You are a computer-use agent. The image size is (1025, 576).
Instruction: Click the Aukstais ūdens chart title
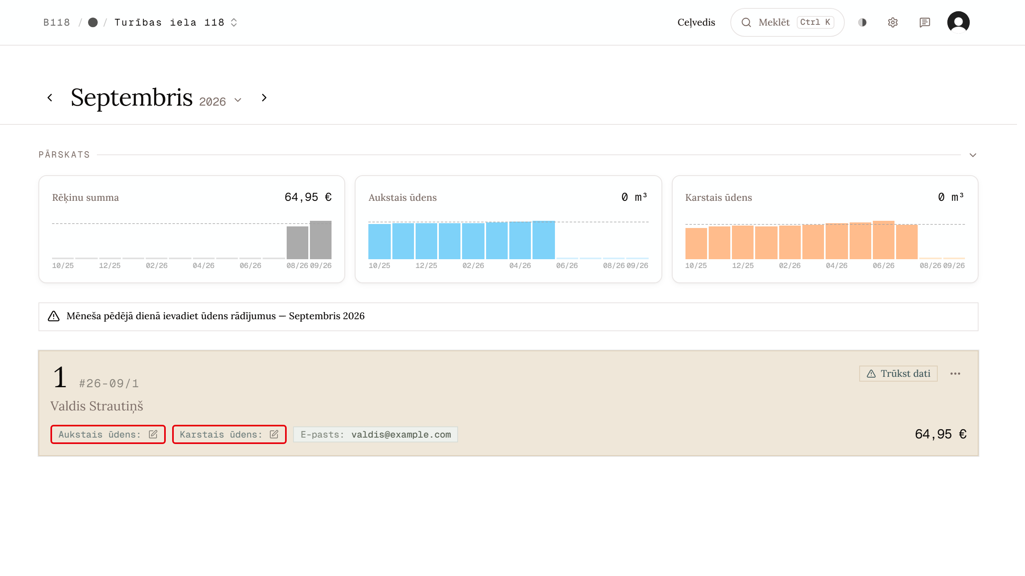coord(402,198)
